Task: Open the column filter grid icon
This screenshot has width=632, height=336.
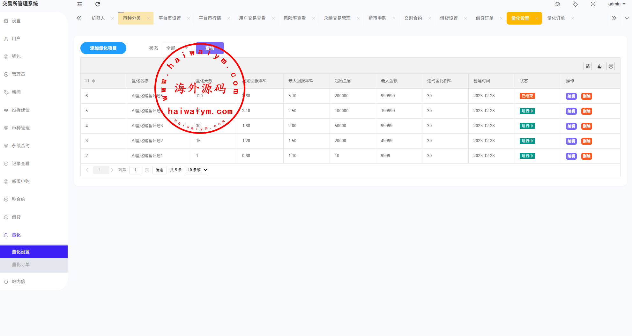Action: pyautogui.click(x=588, y=66)
